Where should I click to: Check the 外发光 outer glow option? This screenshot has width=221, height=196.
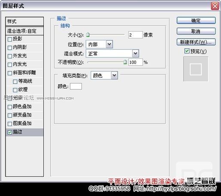tap(10, 56)
